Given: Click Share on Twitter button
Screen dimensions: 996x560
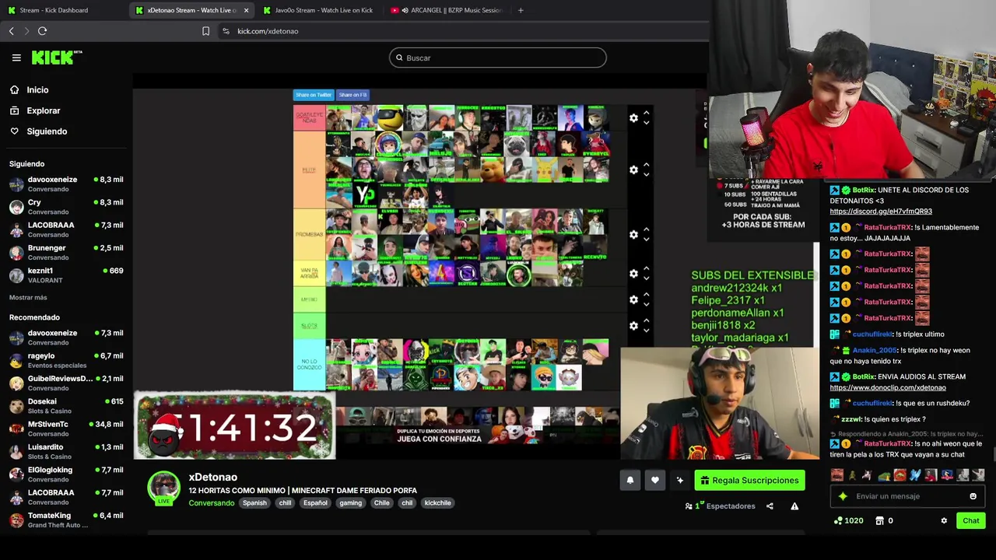Looking at the screenshot, I should point(314,95).
